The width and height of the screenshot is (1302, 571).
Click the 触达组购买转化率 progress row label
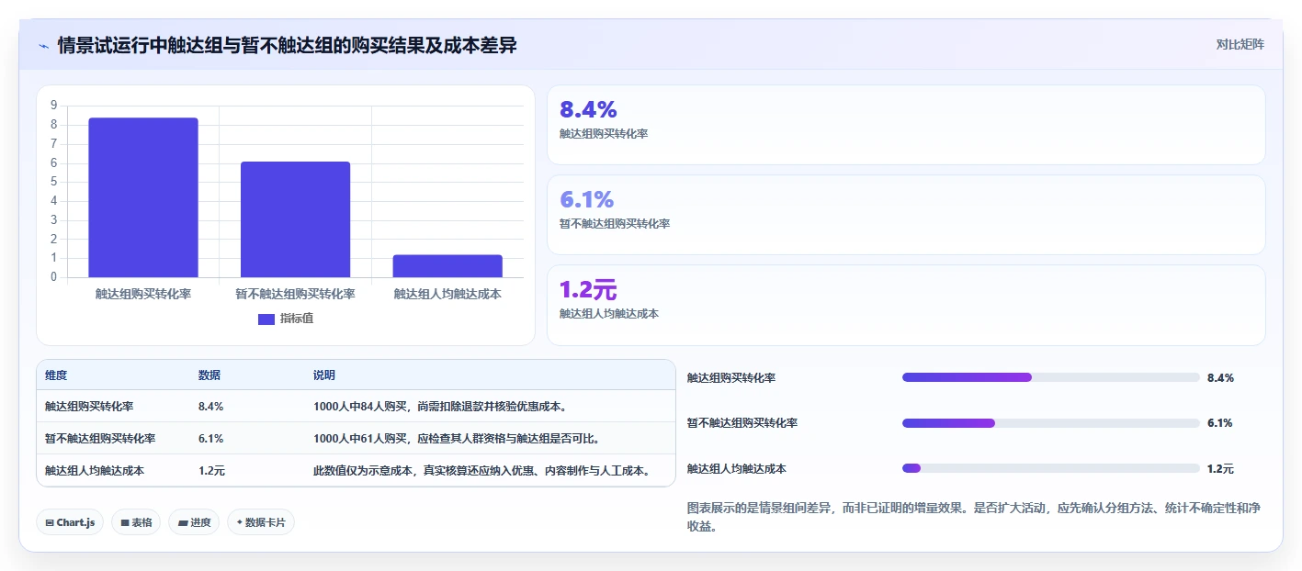(731, 377)
